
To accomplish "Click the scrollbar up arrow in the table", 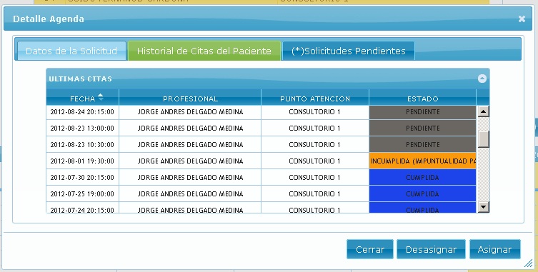I will [x=483, y=111].
